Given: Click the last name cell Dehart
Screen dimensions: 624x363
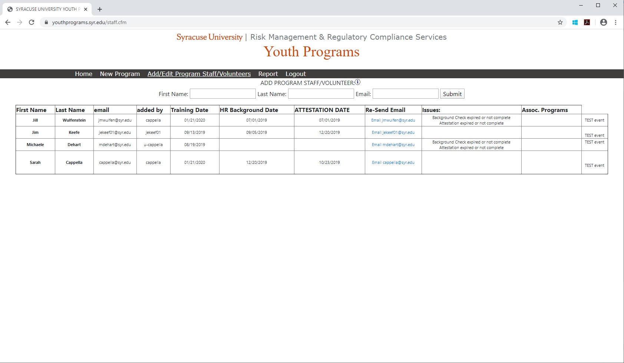Looking at the screenshot, I should 74,145.
